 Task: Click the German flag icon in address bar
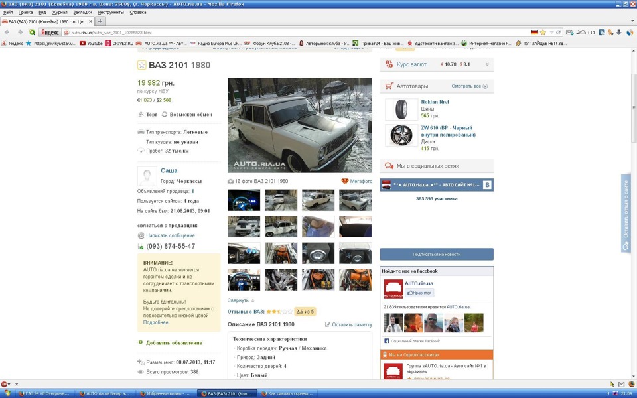[534, 32]
